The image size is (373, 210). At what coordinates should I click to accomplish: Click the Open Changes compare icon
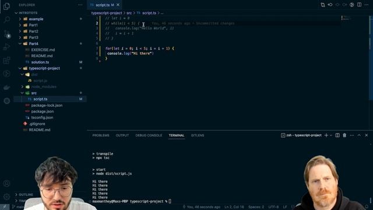pyautogui.click(x=323, y=5)
